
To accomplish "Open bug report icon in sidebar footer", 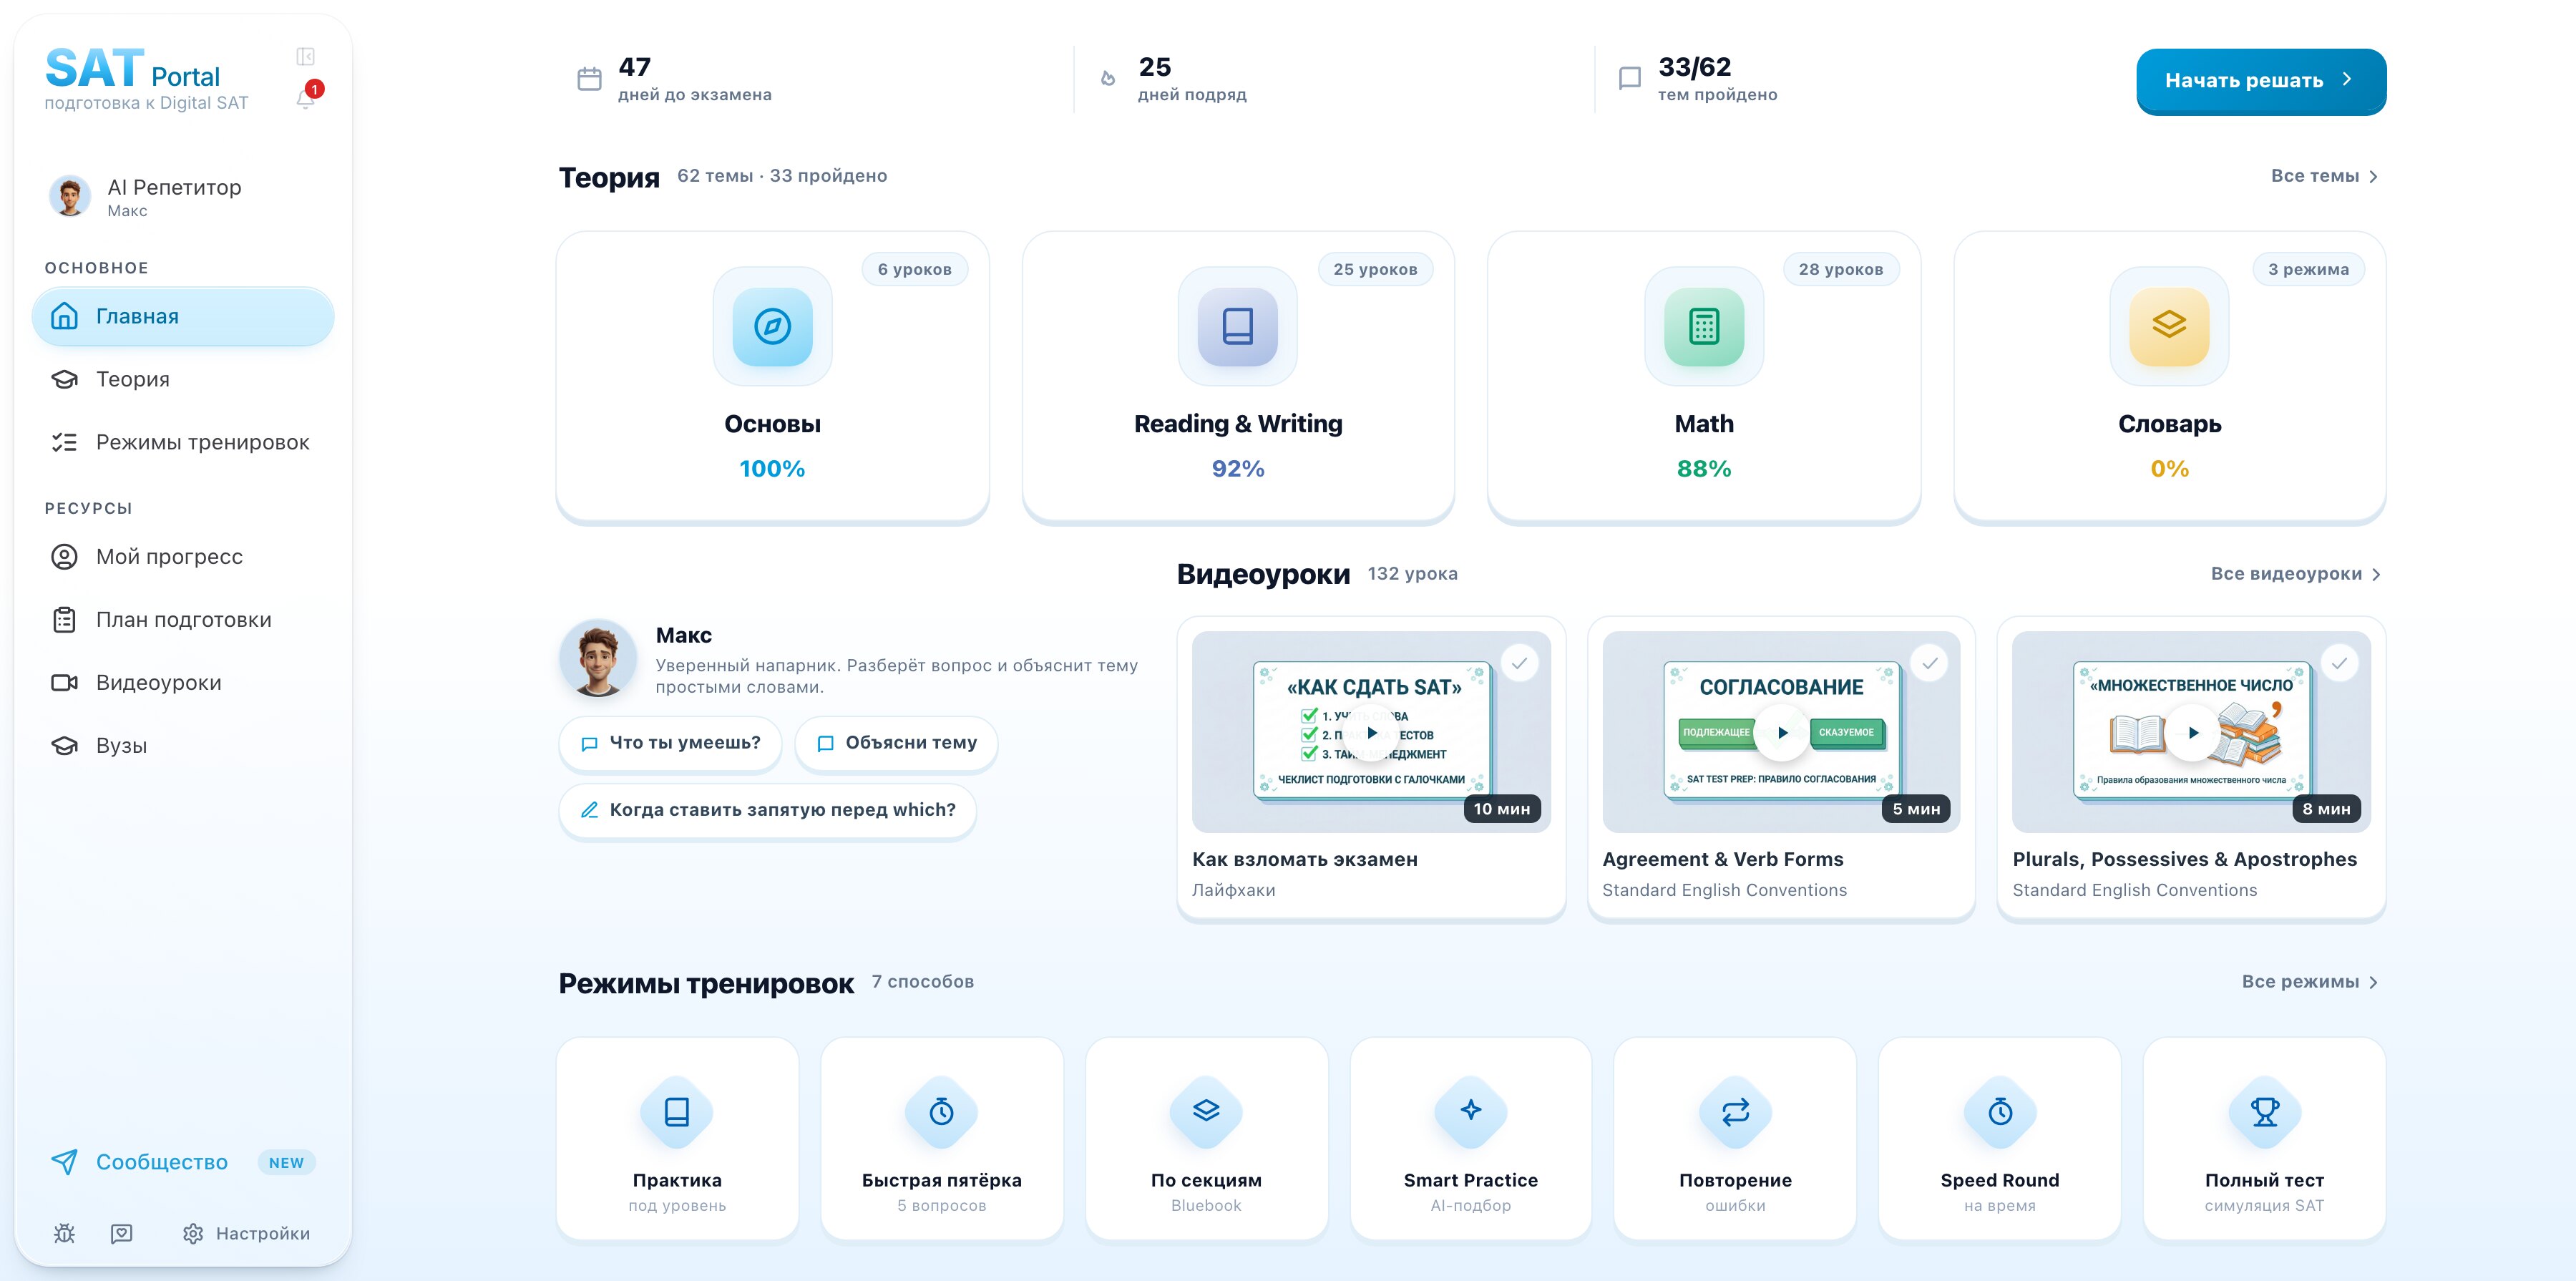I will click(x=64, y=1233).
